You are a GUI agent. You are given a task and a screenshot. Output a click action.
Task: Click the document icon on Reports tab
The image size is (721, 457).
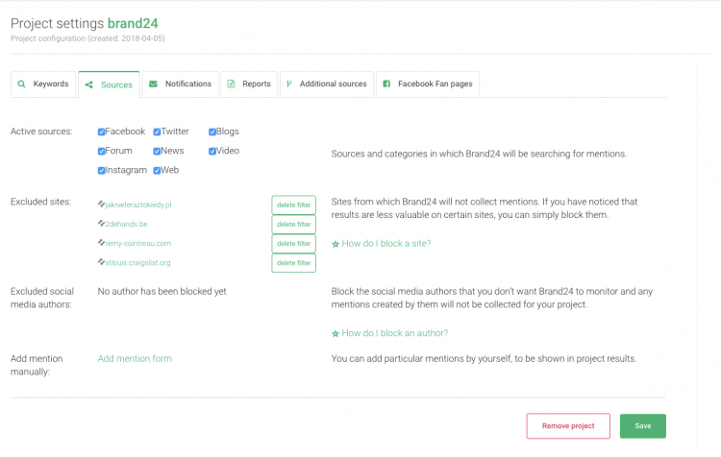[x=231, y=84]
